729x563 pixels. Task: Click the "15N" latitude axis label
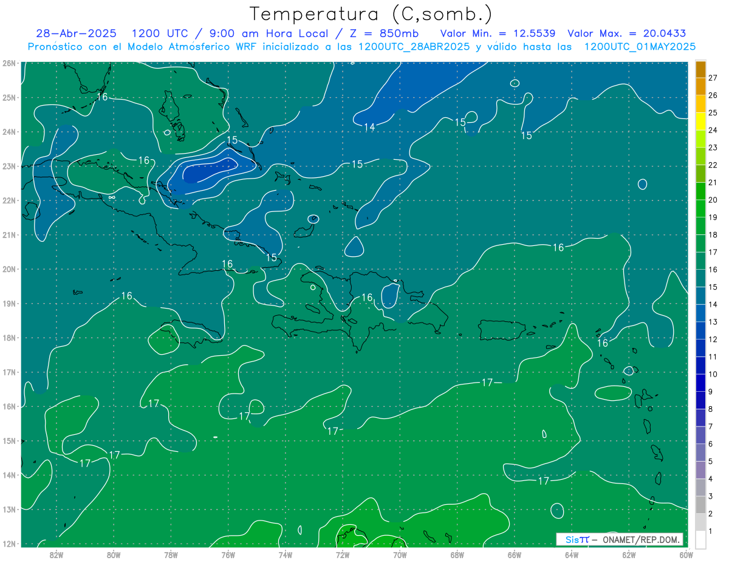[9, 440]
